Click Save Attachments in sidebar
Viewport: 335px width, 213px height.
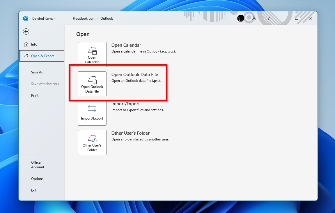45,84
